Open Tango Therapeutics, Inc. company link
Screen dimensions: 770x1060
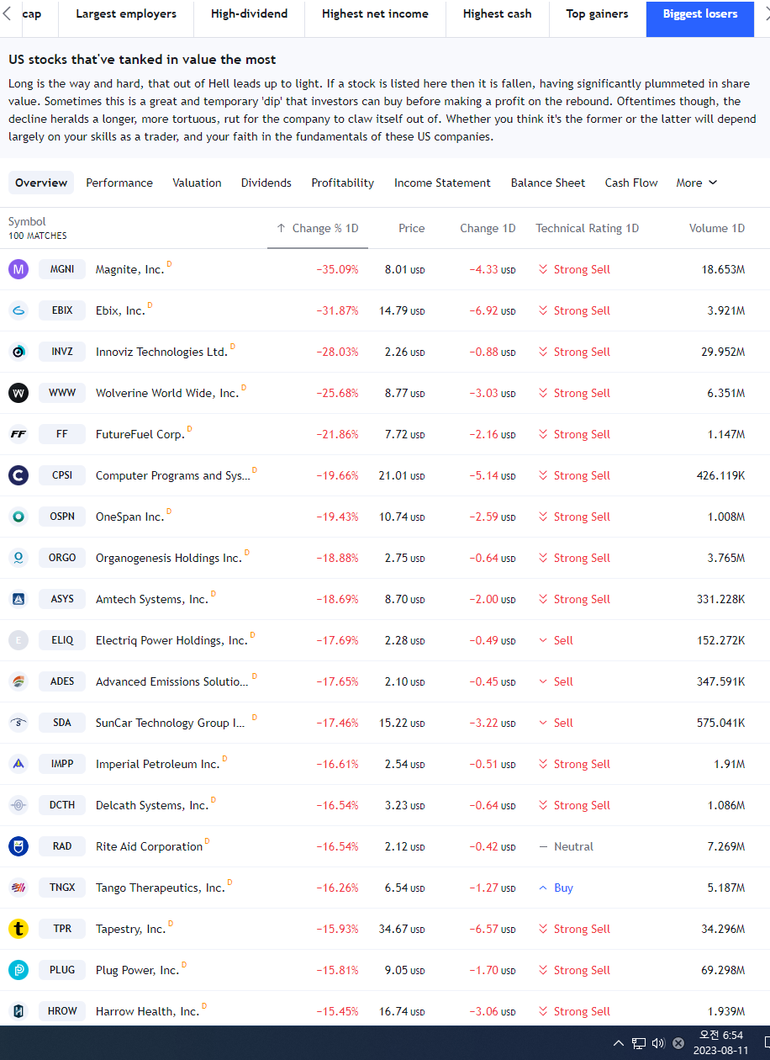(x=161, y=888)
